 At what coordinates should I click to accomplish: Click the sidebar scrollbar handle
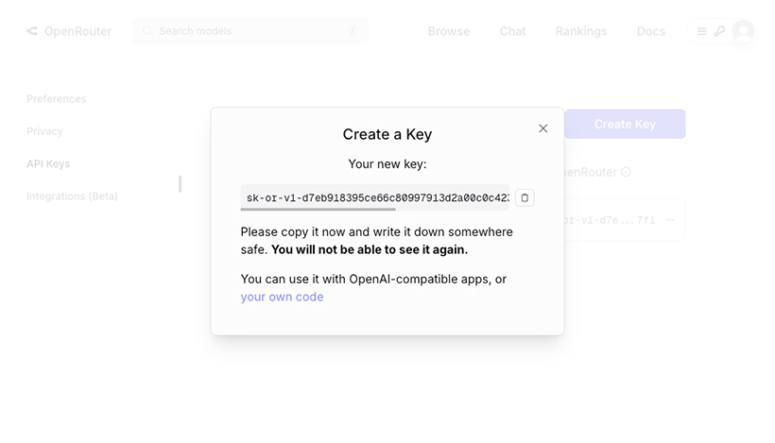pyautogui.click(x=180, y=184)
